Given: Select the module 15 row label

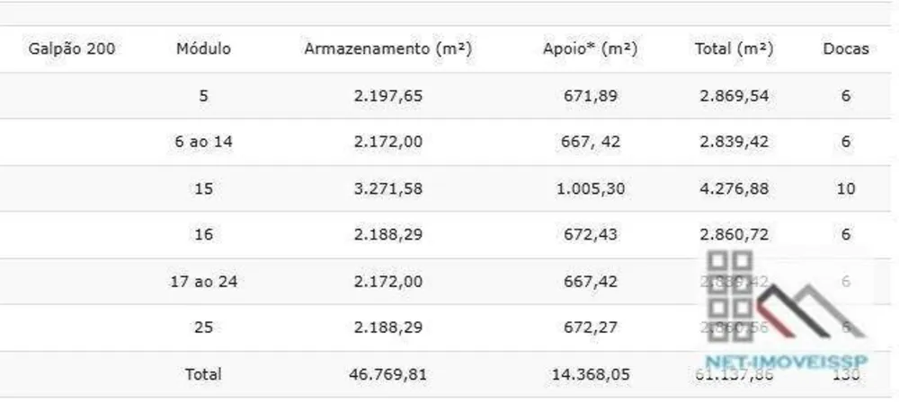Looking at the screenshot, I should 203,188.
